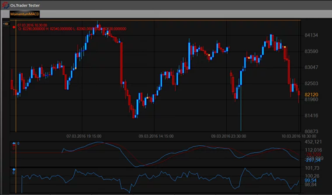The height and width of the screenshot is (195, 332).
Task: Click the orange 82120 current price label
Action: click(x=311, y=94)
